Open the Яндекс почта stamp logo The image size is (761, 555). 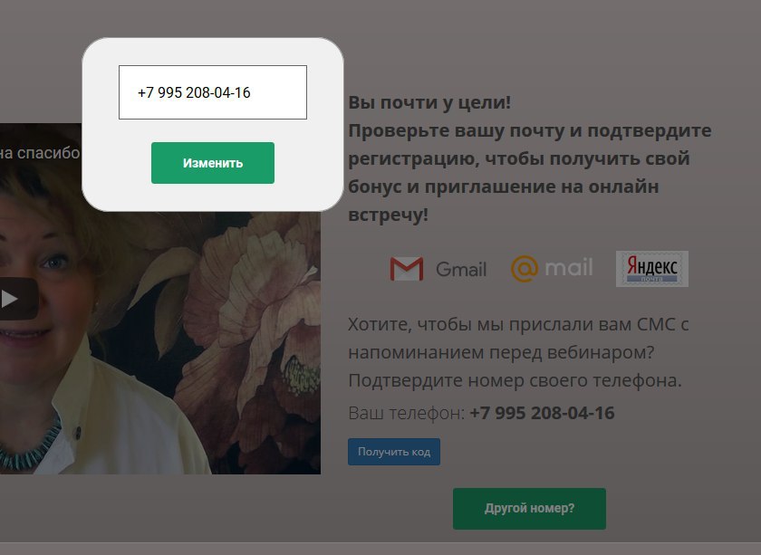pyautogui.click(x=651, y=269)
